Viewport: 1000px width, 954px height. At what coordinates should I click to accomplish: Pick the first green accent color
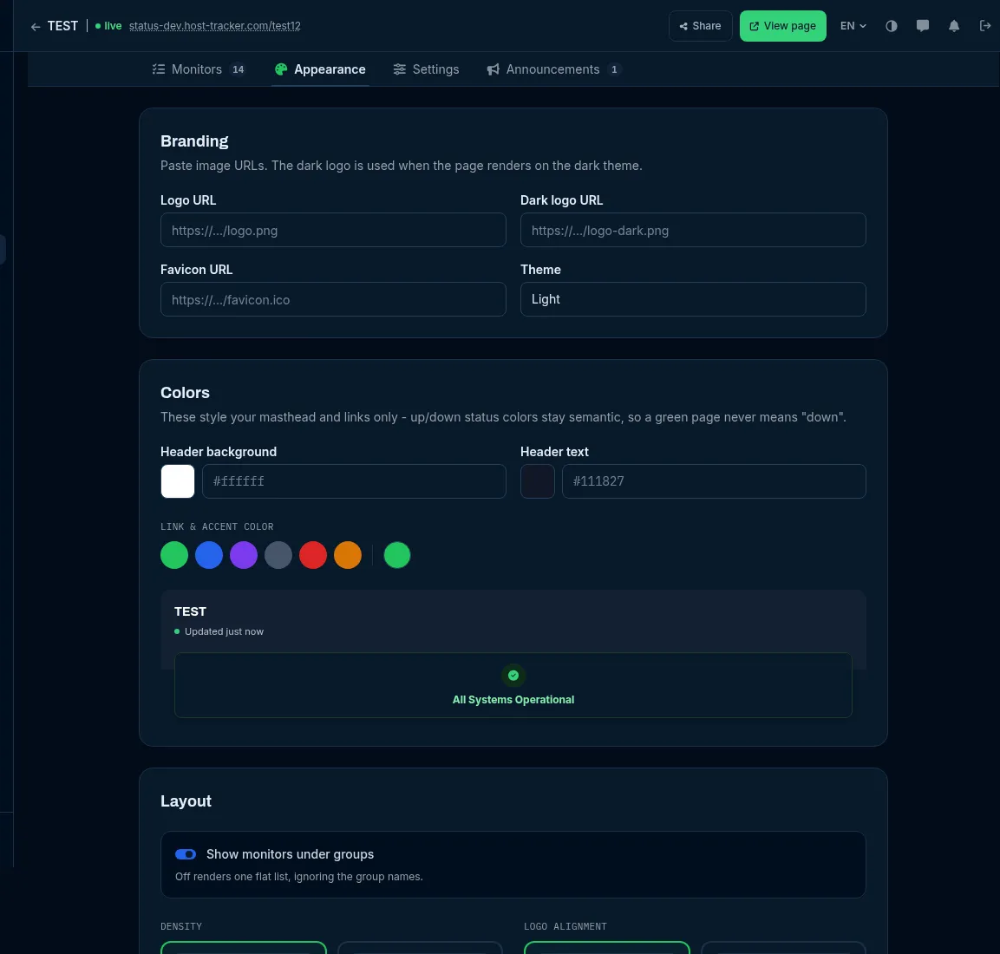pyautogui.click(x=174, y=555)
